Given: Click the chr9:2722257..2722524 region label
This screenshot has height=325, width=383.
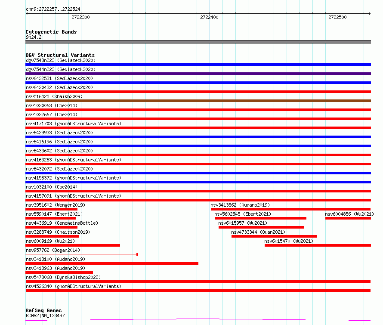Looking at the screenshot, I should 53,9.
